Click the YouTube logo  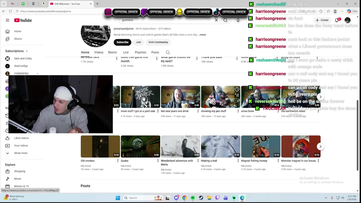click(x=23, y=20)
